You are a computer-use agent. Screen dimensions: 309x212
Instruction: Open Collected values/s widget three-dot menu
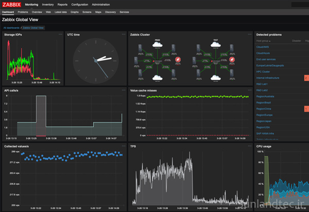[x=124, y=146]
